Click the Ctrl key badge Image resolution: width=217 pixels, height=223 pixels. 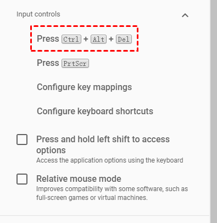(x=71, y=39)
